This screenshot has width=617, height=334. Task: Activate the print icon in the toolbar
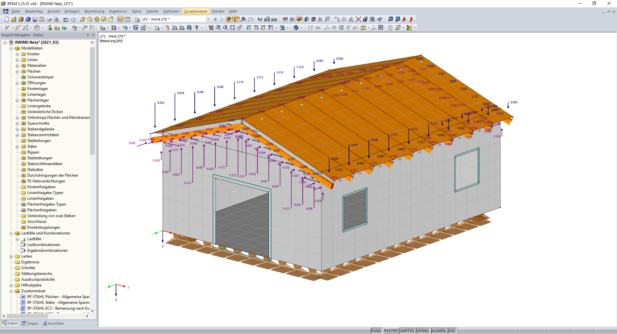pos(49,19)
